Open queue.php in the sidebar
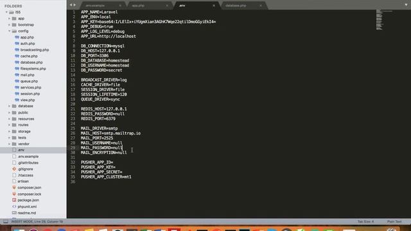Viewport: 411px width, 231px height. point(29,81)
